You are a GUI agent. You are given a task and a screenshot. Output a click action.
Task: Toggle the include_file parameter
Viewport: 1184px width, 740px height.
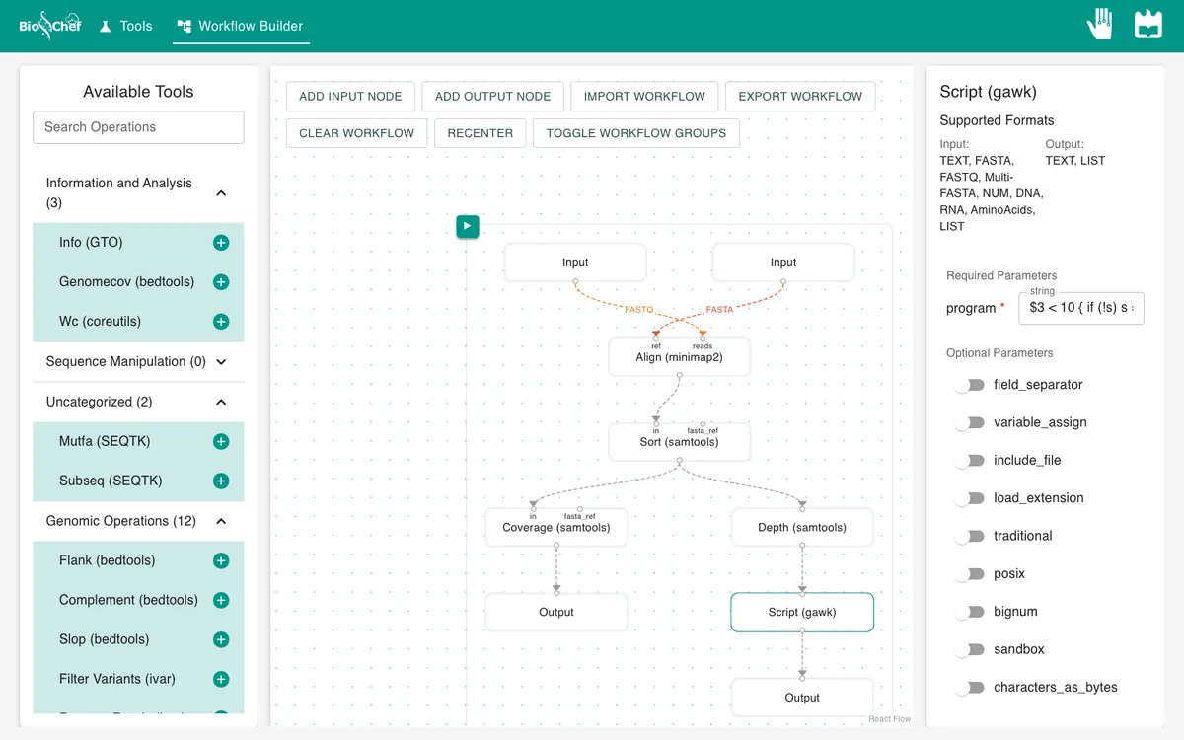[x=969, y=461]
